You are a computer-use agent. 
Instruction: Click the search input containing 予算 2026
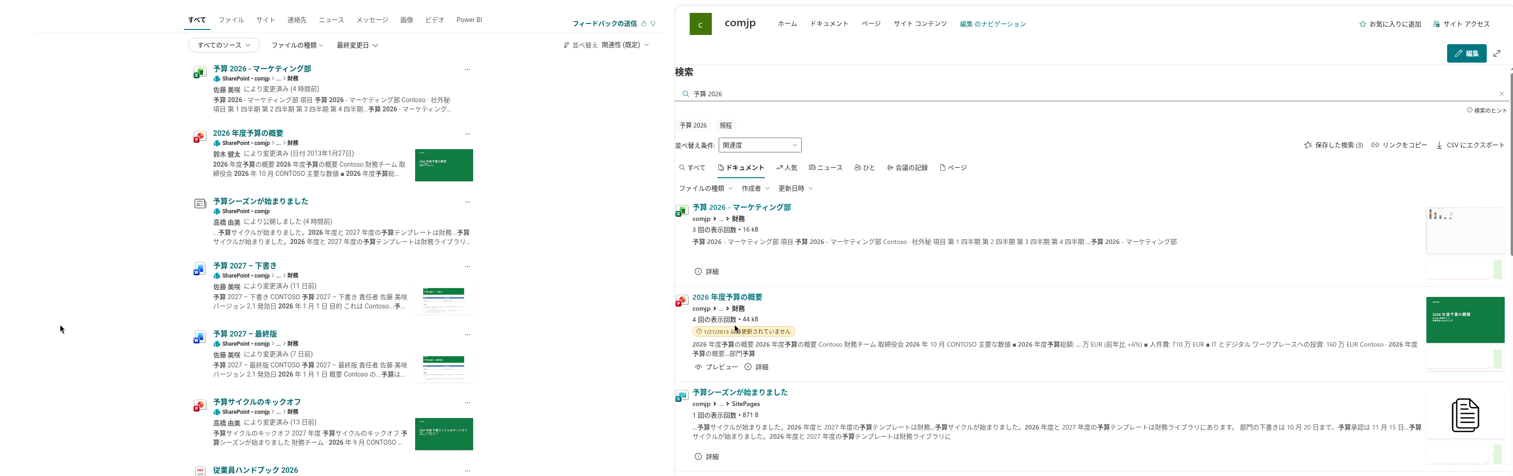[1092, 94]
